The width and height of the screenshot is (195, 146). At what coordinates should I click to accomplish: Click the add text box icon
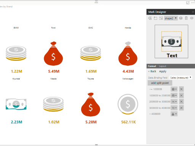coord(155,18)
